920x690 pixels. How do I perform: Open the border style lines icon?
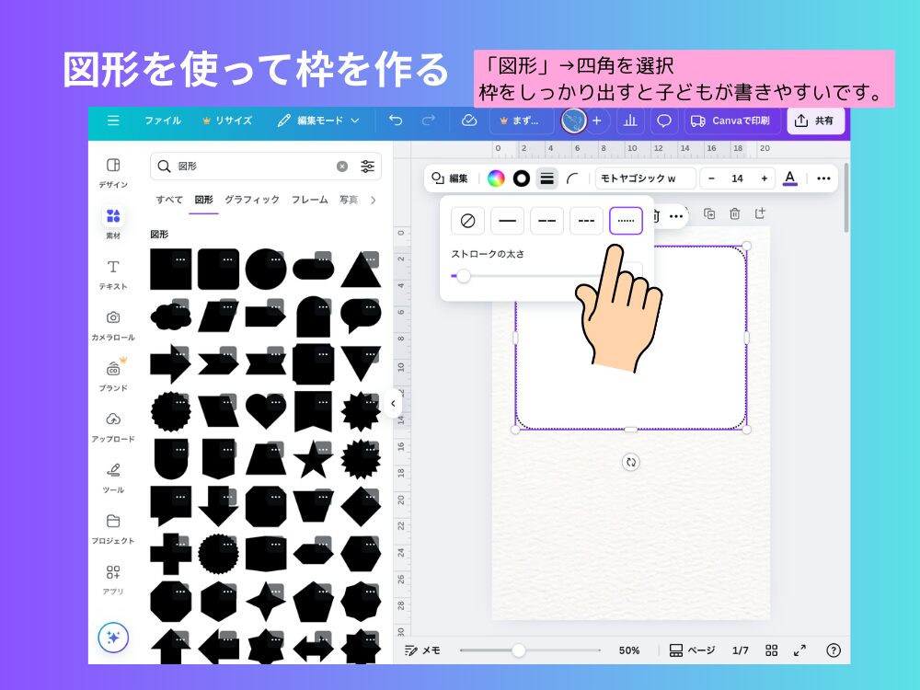546,178
